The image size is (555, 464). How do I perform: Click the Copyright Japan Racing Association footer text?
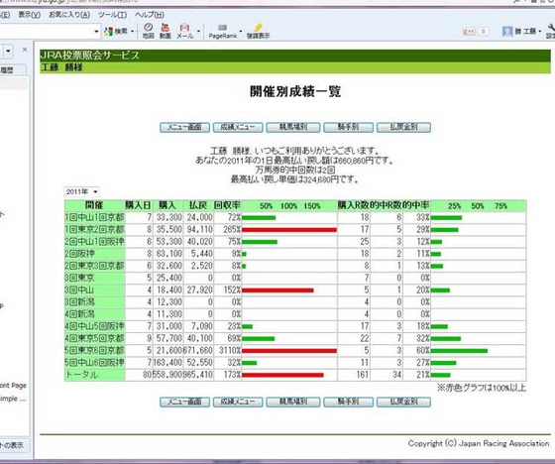click(x=480, y=443)
